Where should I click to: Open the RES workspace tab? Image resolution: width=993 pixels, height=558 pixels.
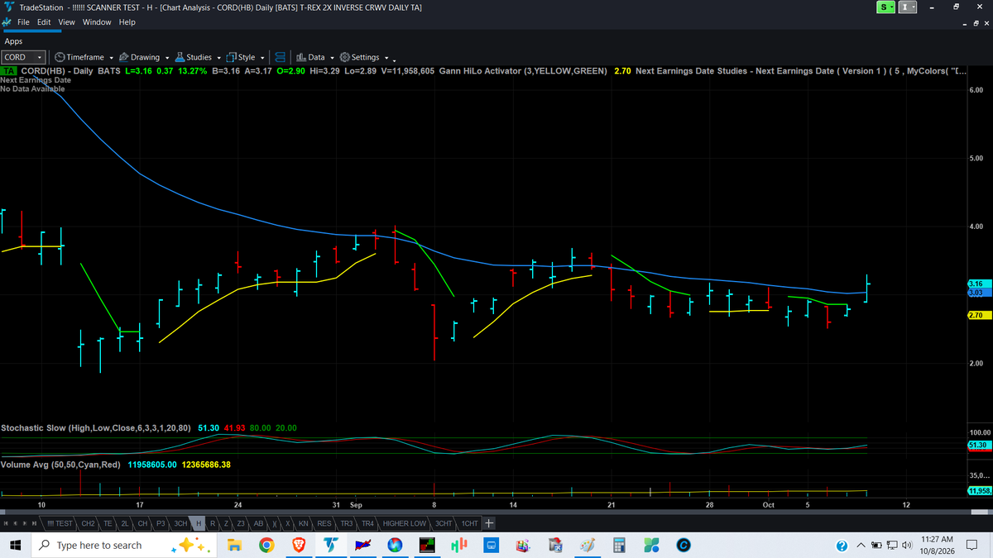324,523
